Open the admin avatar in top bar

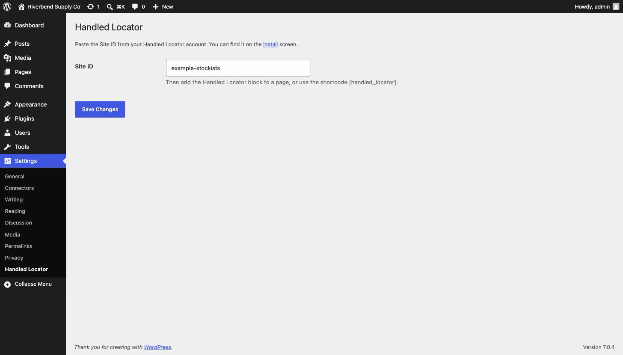(x=616, y=6)
